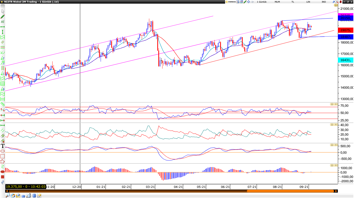357x198 pixels.
Task: Click the indicator waveform icon in top toolbar
Action: tap(252, 2)
